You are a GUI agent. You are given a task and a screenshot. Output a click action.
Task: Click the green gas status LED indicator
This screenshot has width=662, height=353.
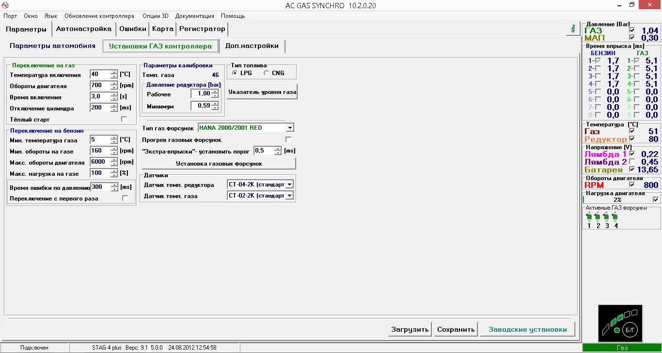pyautogui.click(x=616, y=330)
